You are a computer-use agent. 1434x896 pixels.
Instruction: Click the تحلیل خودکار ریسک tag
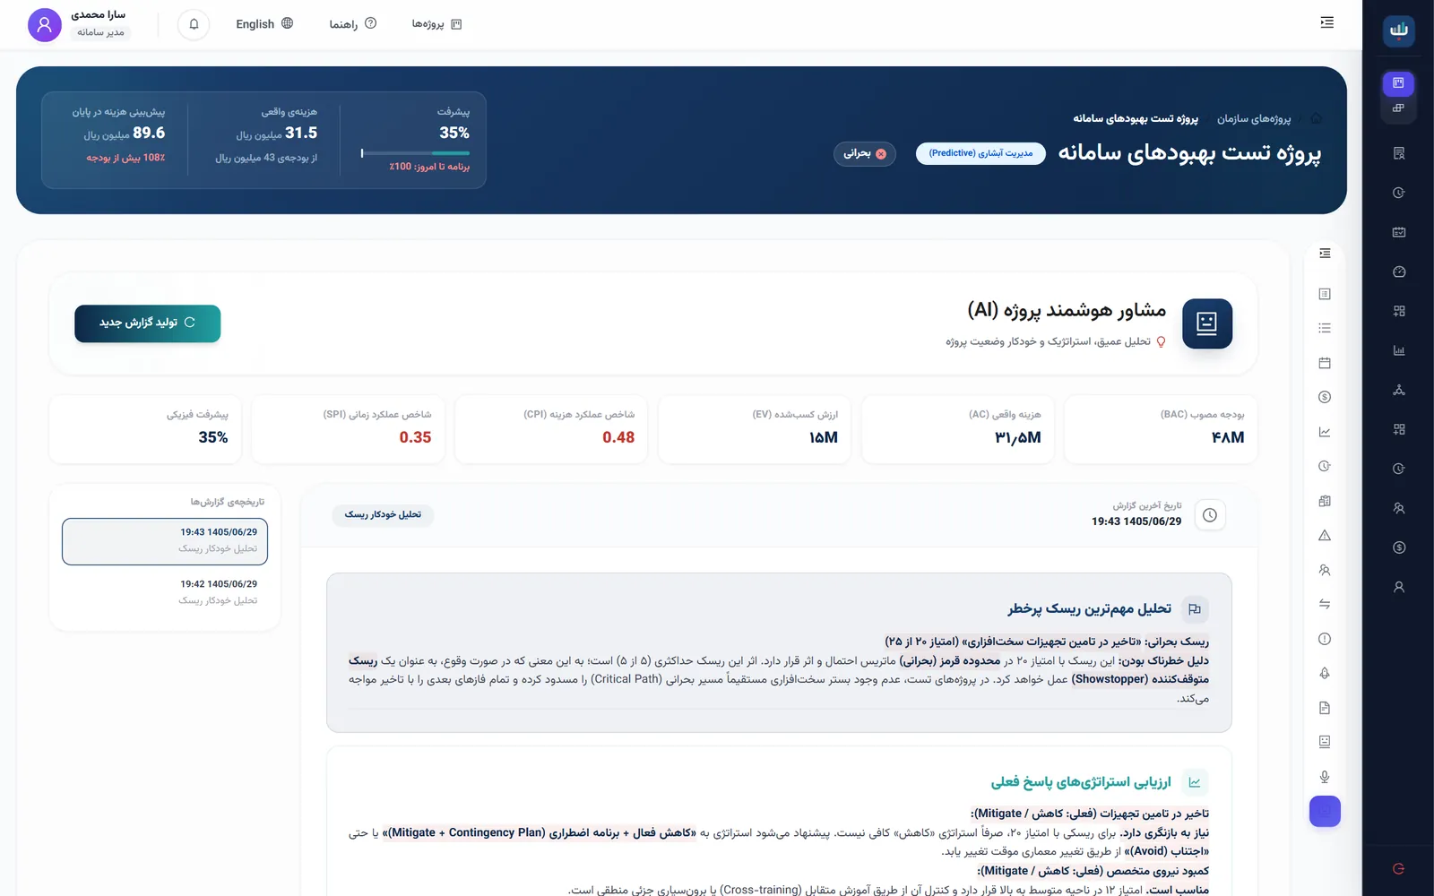tap(383, 514)
